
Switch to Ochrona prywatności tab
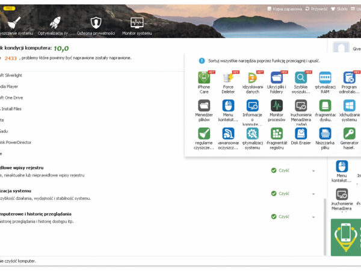(96, 25)
